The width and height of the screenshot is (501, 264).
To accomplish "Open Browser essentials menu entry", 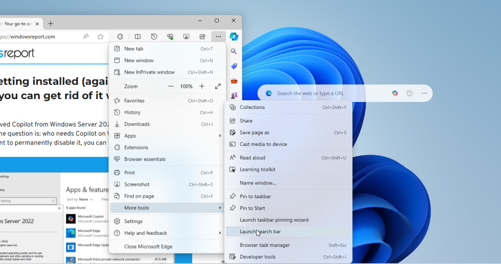I will coord(167,159).
